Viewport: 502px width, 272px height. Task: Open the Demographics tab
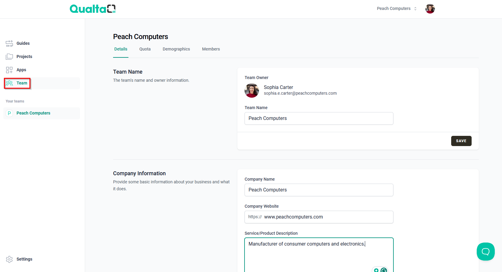point(176,49)
